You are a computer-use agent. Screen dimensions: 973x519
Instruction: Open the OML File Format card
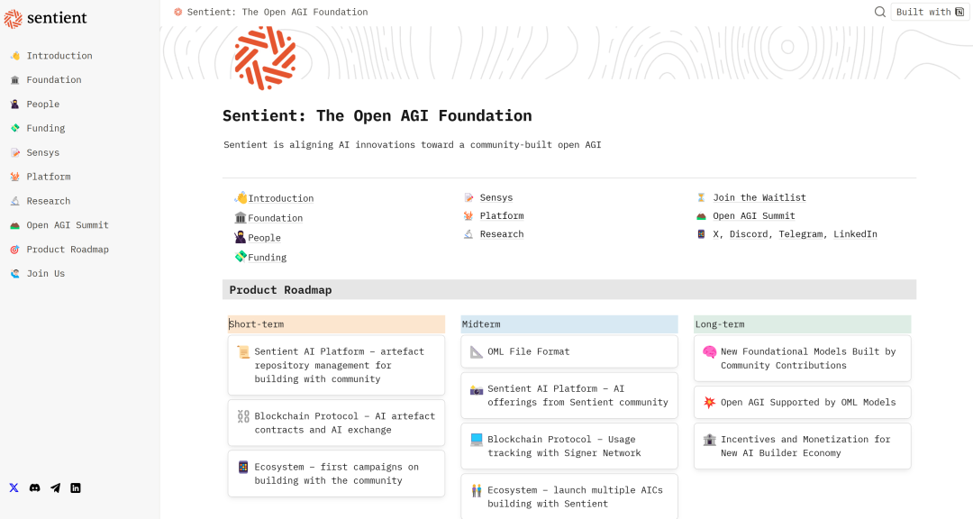568,351
